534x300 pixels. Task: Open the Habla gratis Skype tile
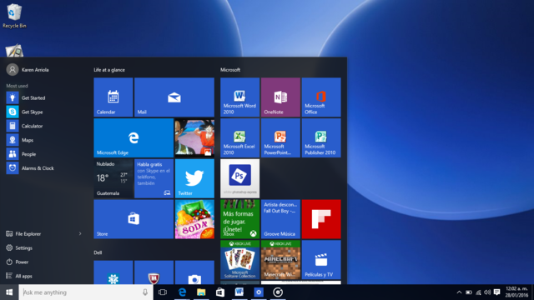click(154, 178)
